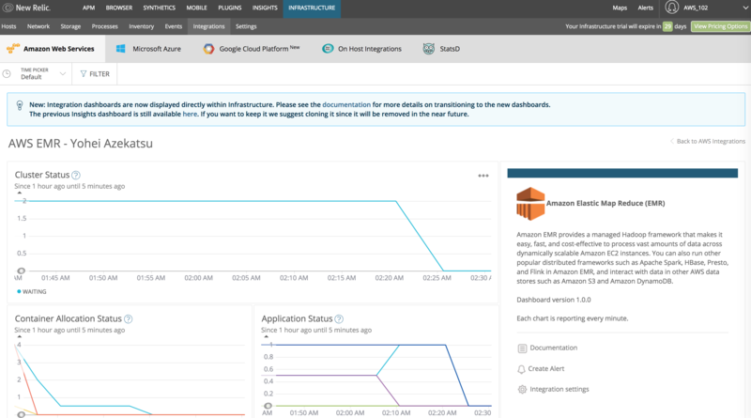Screen dimensions: 751x418
Task: Click the lightbulb notice icon
Action: click(20, 105)
